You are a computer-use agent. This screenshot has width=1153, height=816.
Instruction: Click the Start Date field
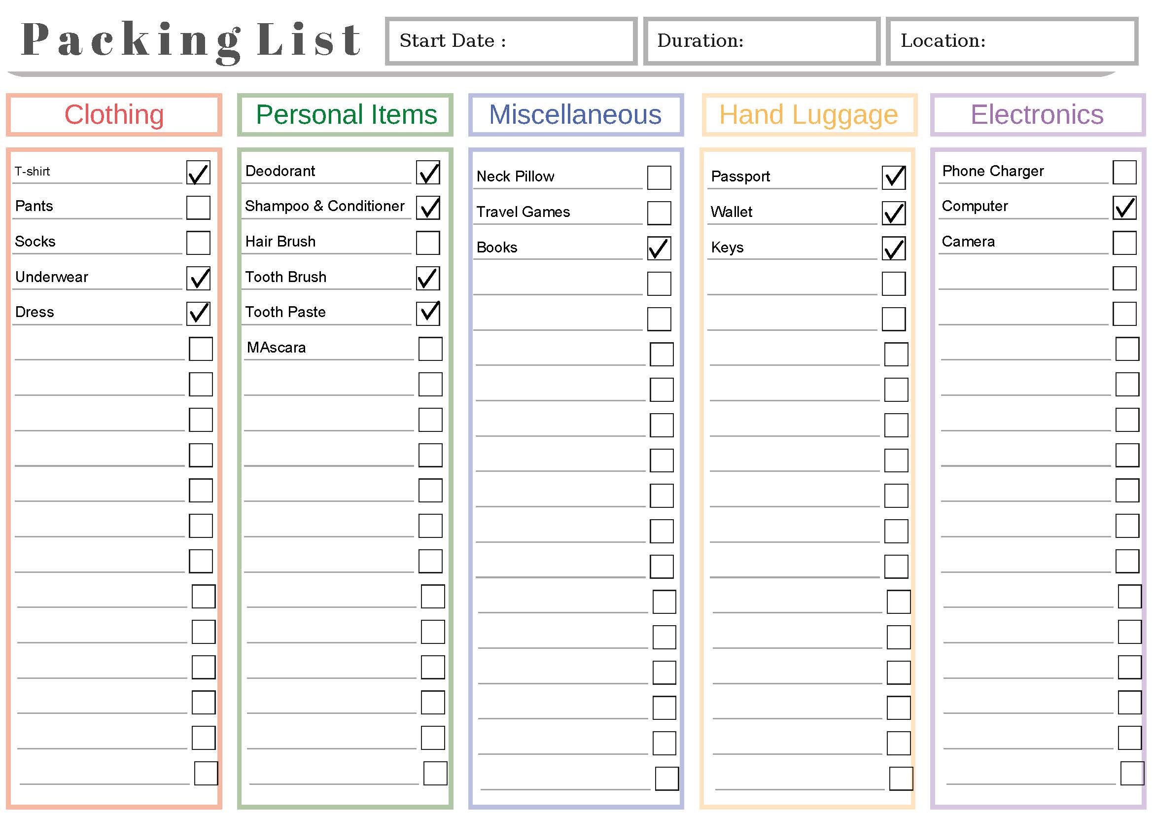click(511, 41)
